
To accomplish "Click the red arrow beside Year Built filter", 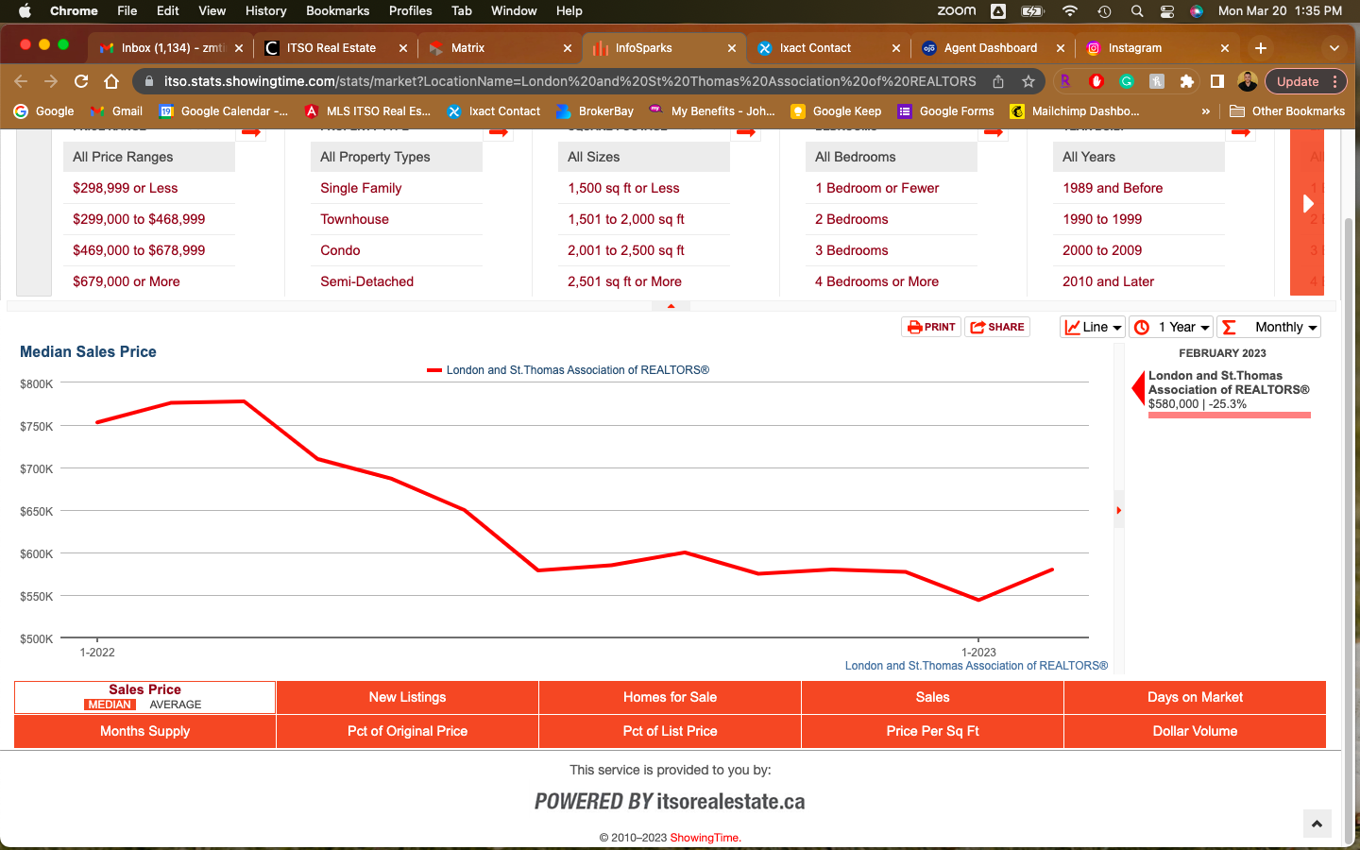I will coord(1241,132).
